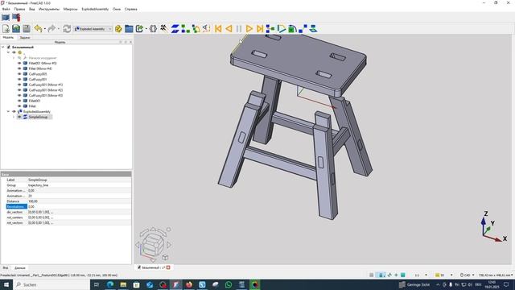This screenshot has height=290, width=515.
Task: Toggle visibility of SimpleGroup
Action: (19, 117)
